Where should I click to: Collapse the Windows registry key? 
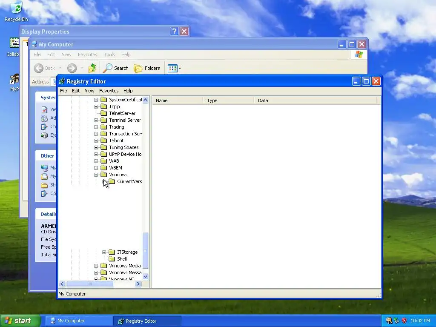pos(96,175)
